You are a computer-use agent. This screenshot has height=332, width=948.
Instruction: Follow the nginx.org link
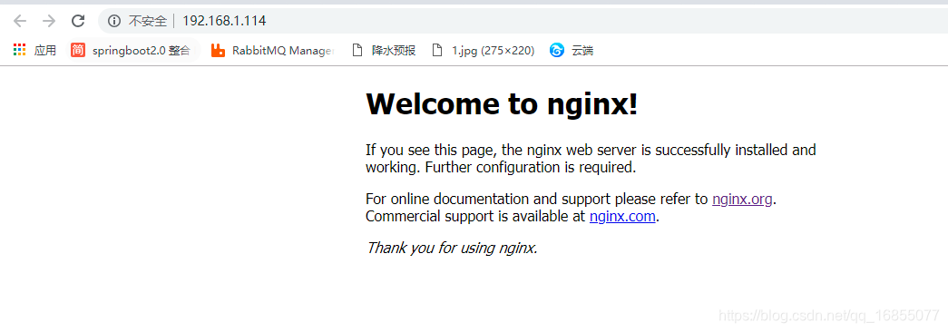pyautogui.click(x=742, y=199)
